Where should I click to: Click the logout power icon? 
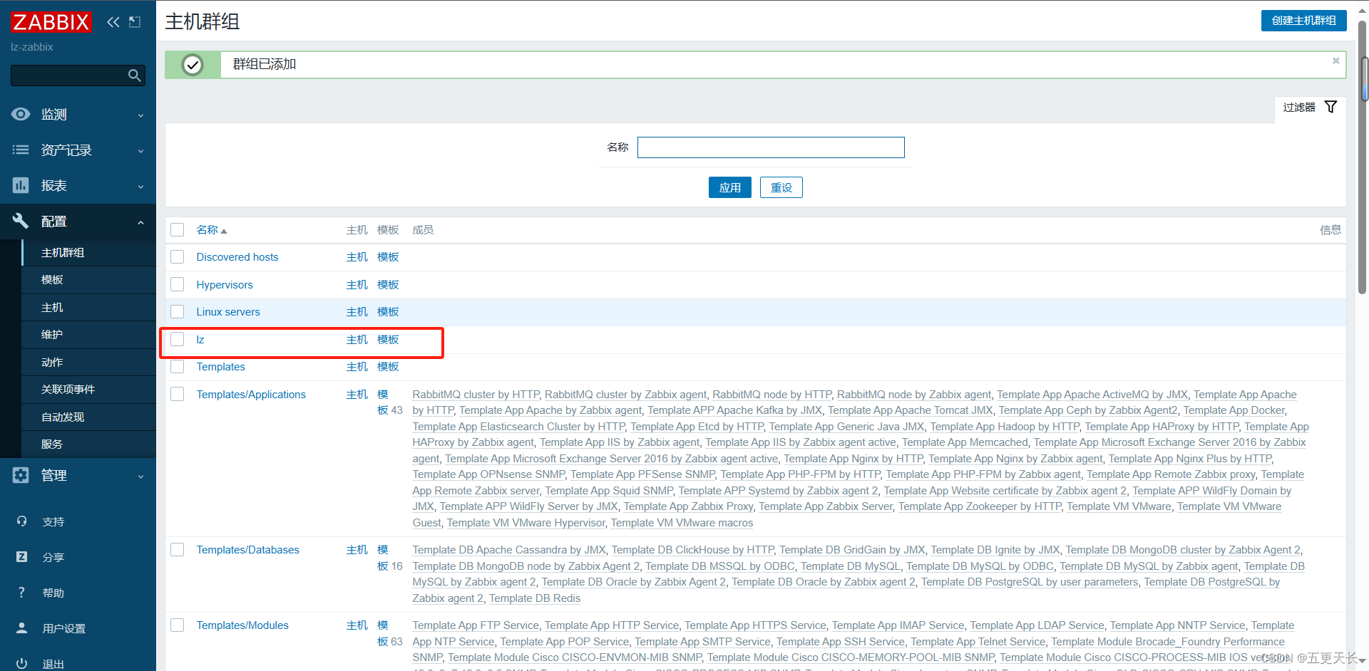coord(22,663)
